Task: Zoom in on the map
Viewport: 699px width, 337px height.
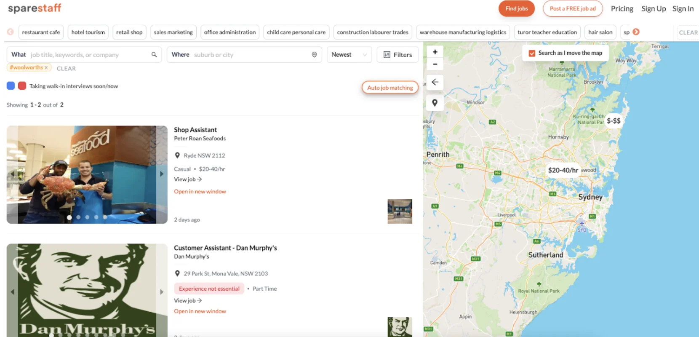Action: point(435,52)
